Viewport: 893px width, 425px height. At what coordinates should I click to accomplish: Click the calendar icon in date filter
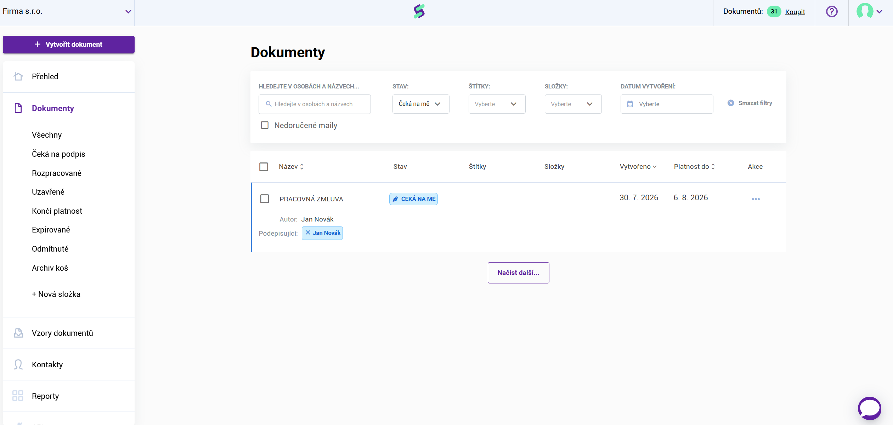coord(630,104)
